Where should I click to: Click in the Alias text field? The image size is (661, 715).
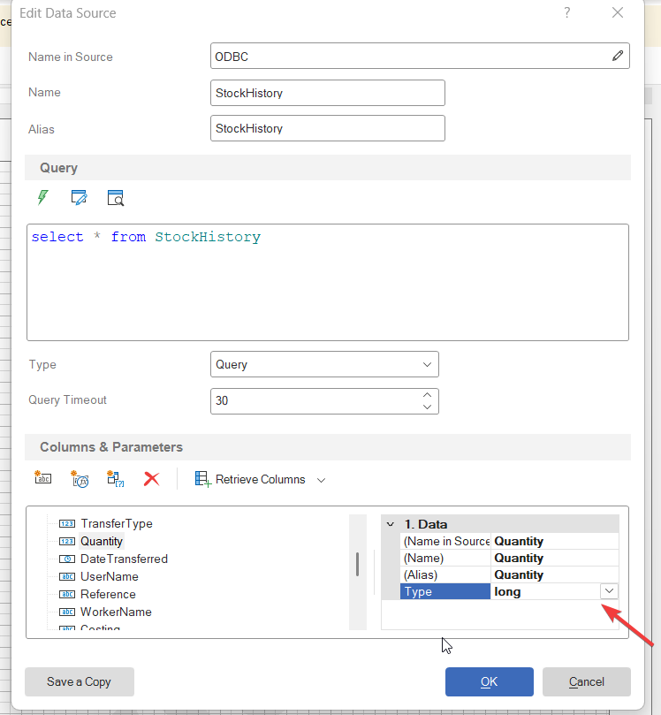[x=327, y=128]
